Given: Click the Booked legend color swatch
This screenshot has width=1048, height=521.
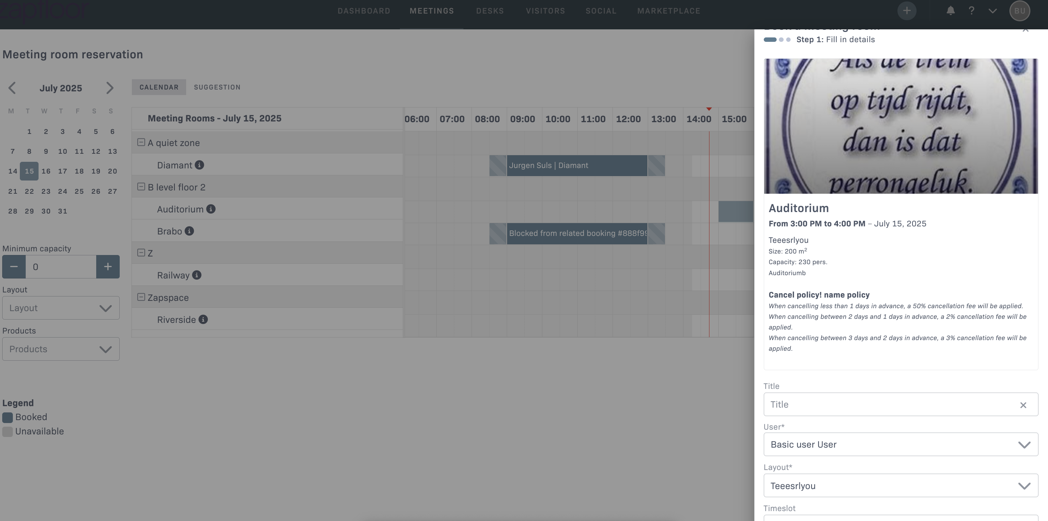Looking at the screenshot, I should [x=7, y=418].
